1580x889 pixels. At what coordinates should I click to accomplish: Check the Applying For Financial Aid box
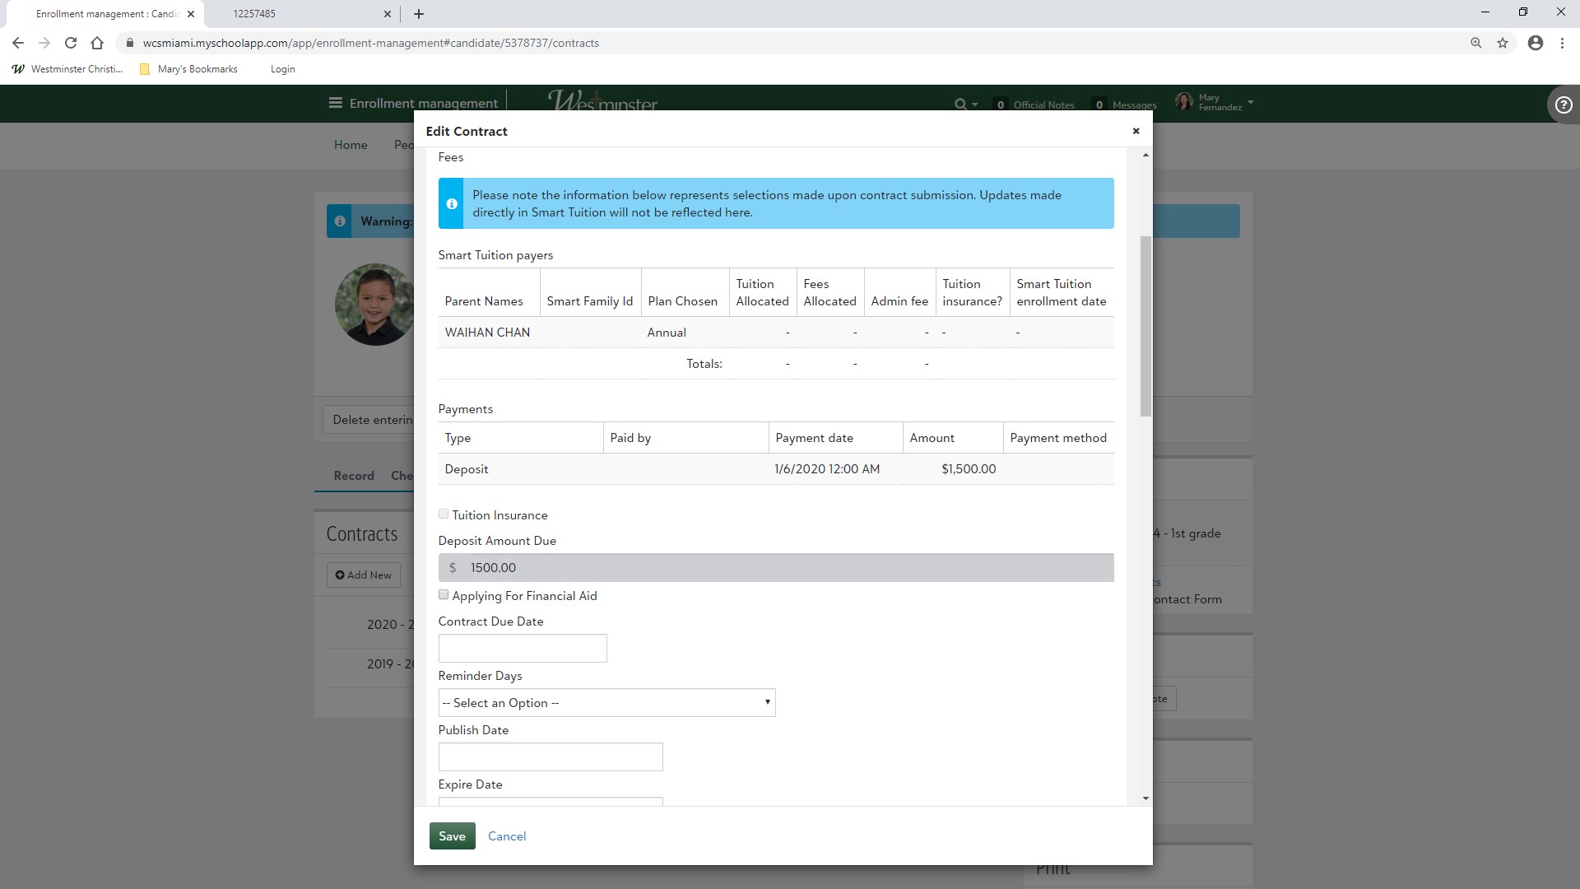pos(444,595)
